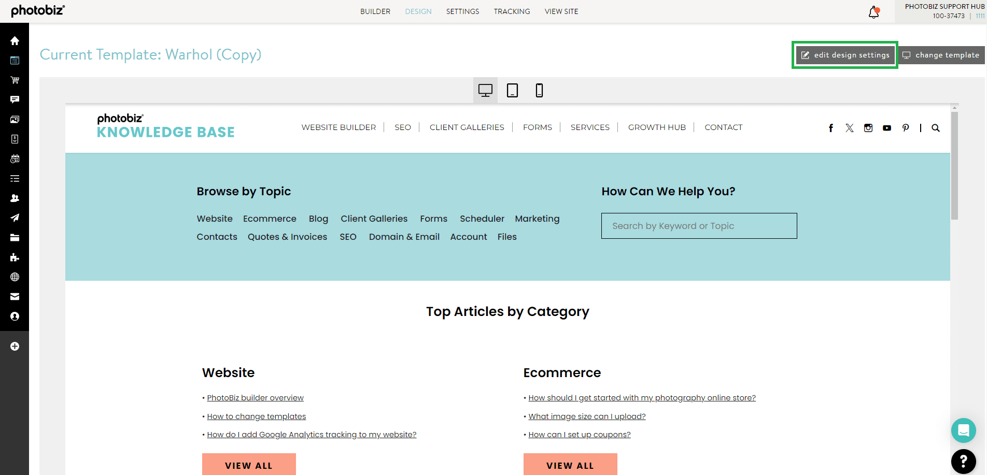The height and width of the screenshot is (475, 987).
Task: Open the Facebook icon in site header
Action: click(831, 128)
